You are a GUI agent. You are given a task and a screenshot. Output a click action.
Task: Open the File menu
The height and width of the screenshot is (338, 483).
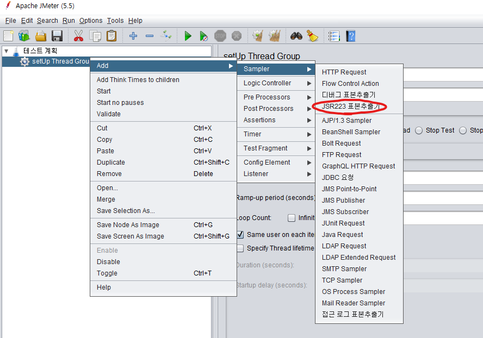pos(10,21)
